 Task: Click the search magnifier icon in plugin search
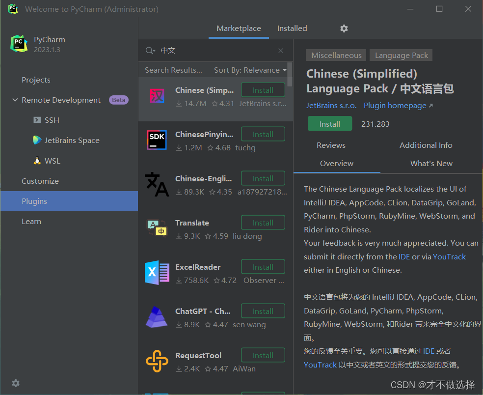150,51
